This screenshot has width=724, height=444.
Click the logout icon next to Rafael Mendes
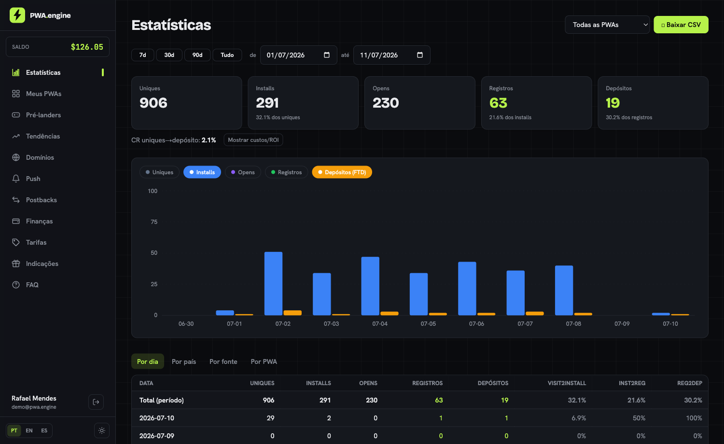(96, 402)
